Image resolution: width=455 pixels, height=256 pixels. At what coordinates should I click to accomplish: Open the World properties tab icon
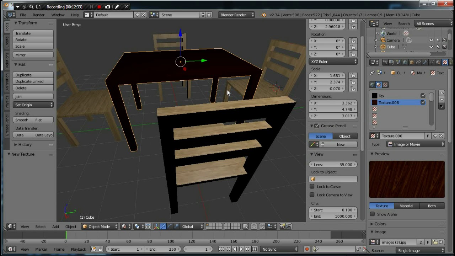point(405,63)
